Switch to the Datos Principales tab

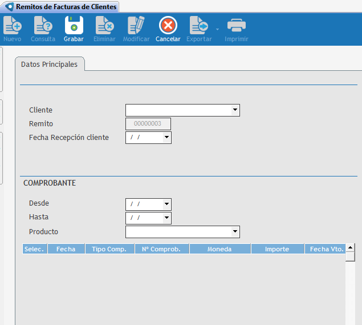click(49, 65)
